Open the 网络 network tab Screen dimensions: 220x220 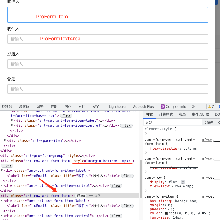click(40, 107)
